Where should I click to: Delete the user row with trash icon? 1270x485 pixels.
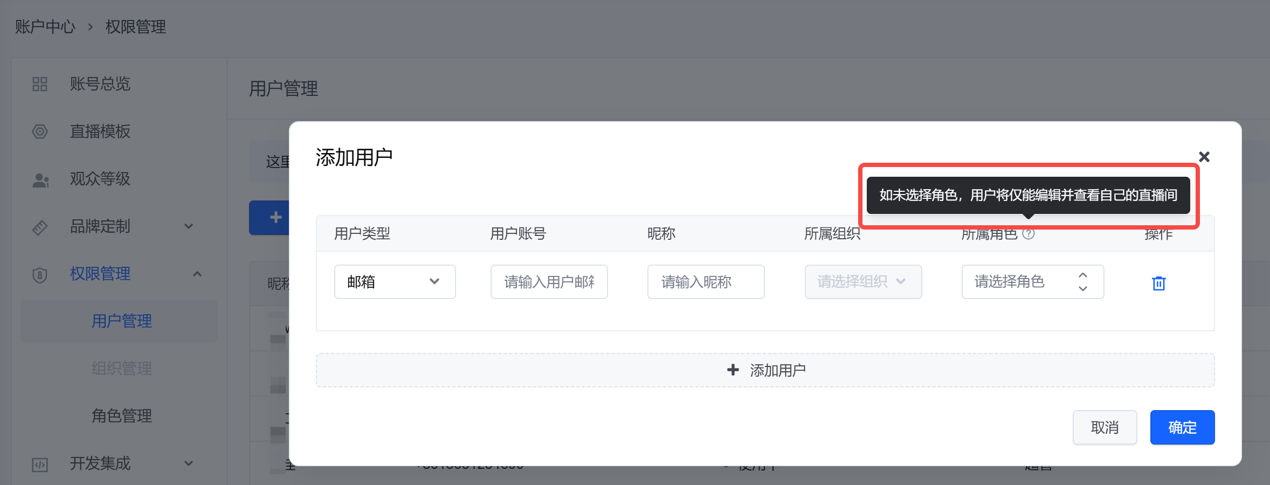[x=1159, y=283]
